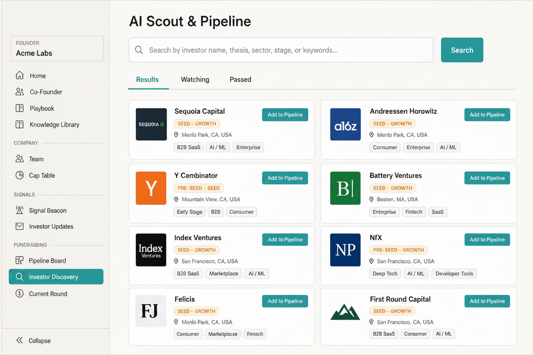Open Signal Beacon antenna icon
533x355 pixels.
tap(20, 210)
